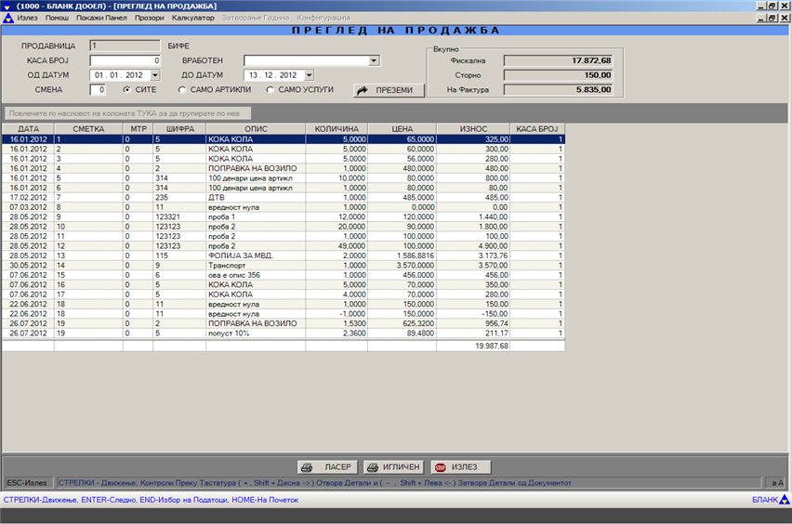Select the САМО УСЛУГИ radio option
This screenshot has height=524, width=792.
pos(271,90)
